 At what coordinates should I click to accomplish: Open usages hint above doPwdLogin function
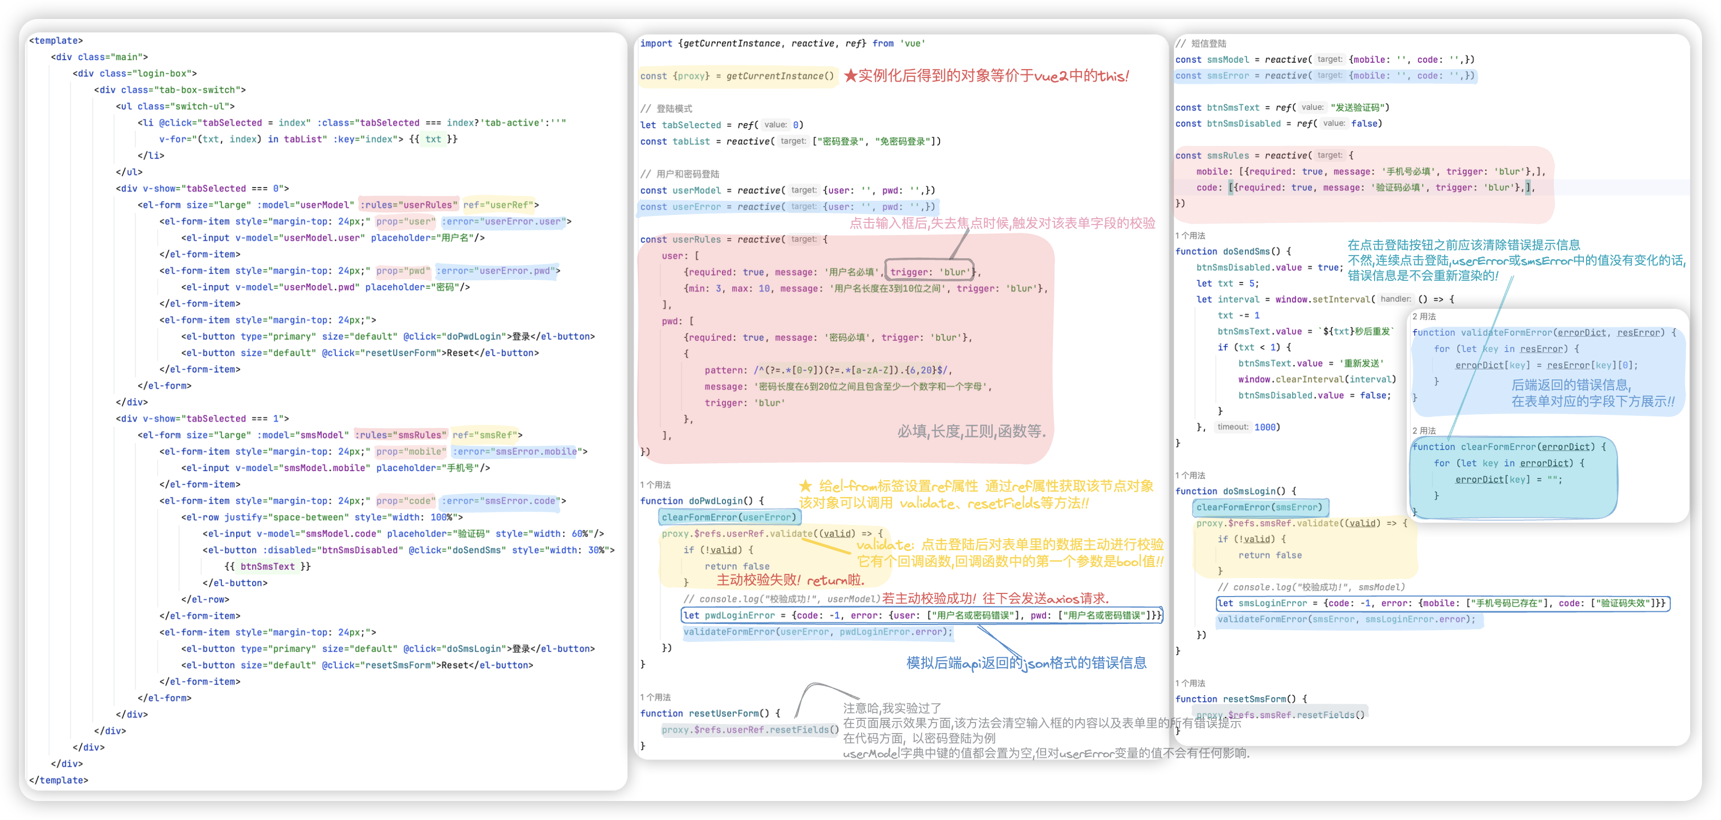[x=655, y=485]
